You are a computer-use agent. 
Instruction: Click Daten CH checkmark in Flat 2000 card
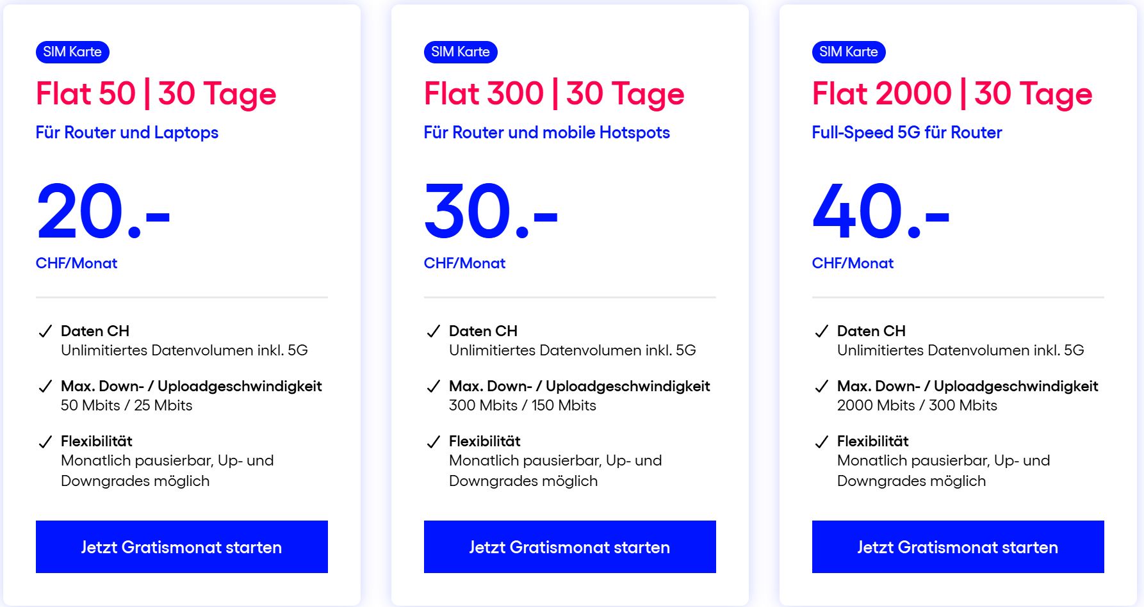822,331
